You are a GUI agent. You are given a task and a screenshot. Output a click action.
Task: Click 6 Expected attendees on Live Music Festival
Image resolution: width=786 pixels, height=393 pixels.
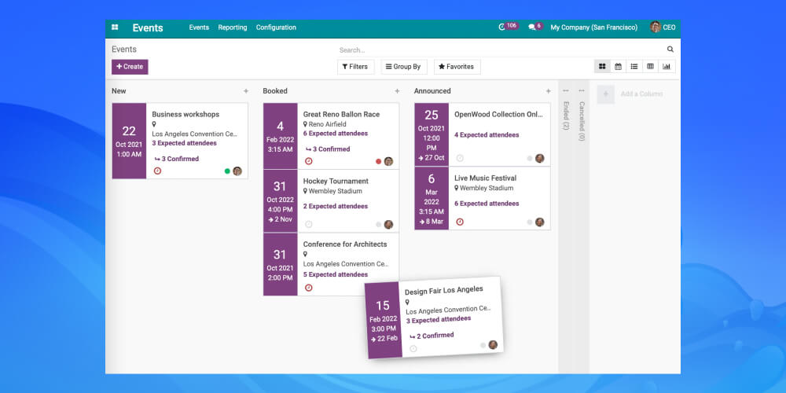click(x=487, y=204)
